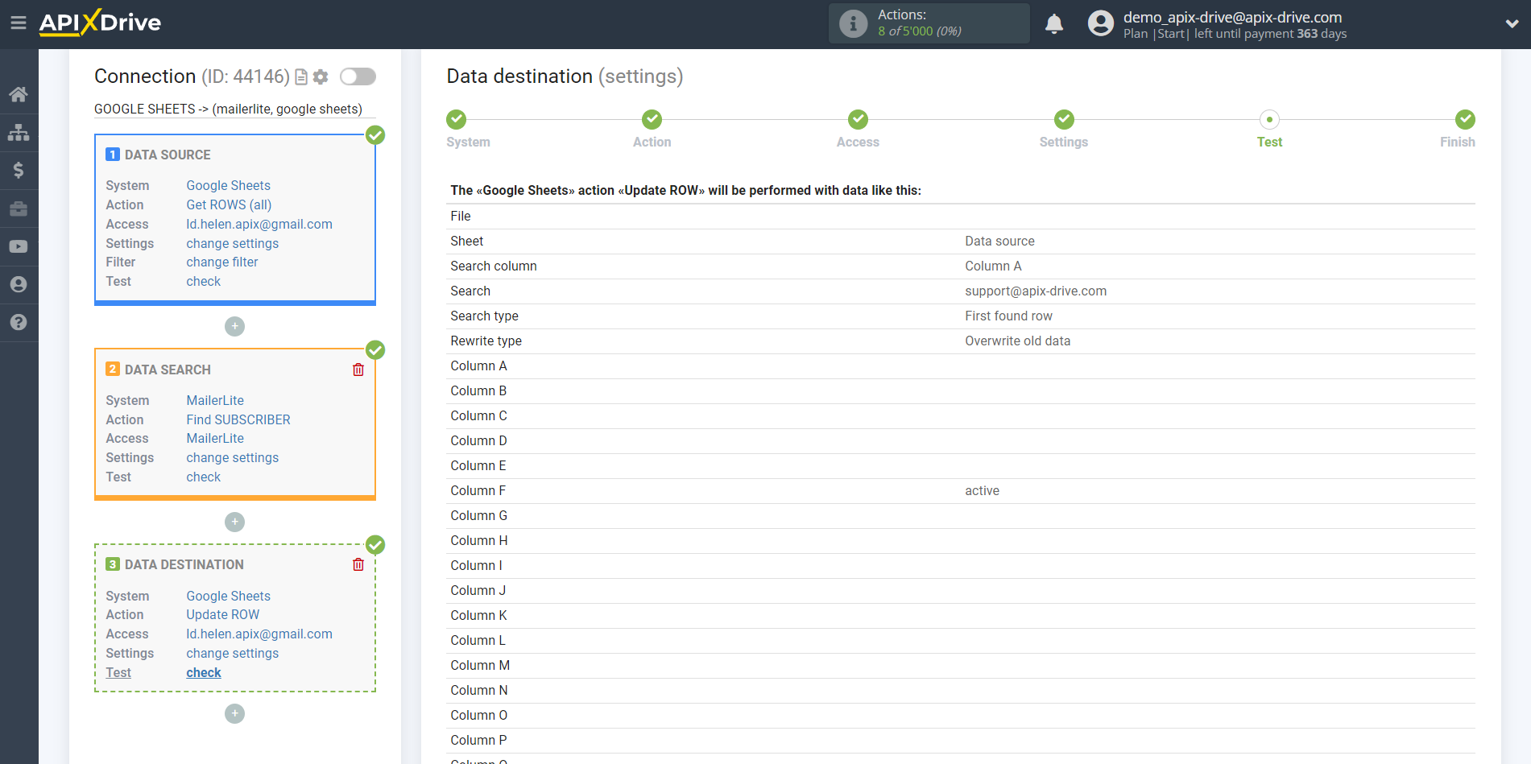
Task: Click check link in Data Source
Action: click(203, 281)
